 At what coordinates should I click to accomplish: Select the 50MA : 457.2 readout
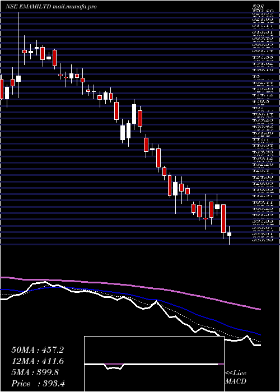click(38, 350)
